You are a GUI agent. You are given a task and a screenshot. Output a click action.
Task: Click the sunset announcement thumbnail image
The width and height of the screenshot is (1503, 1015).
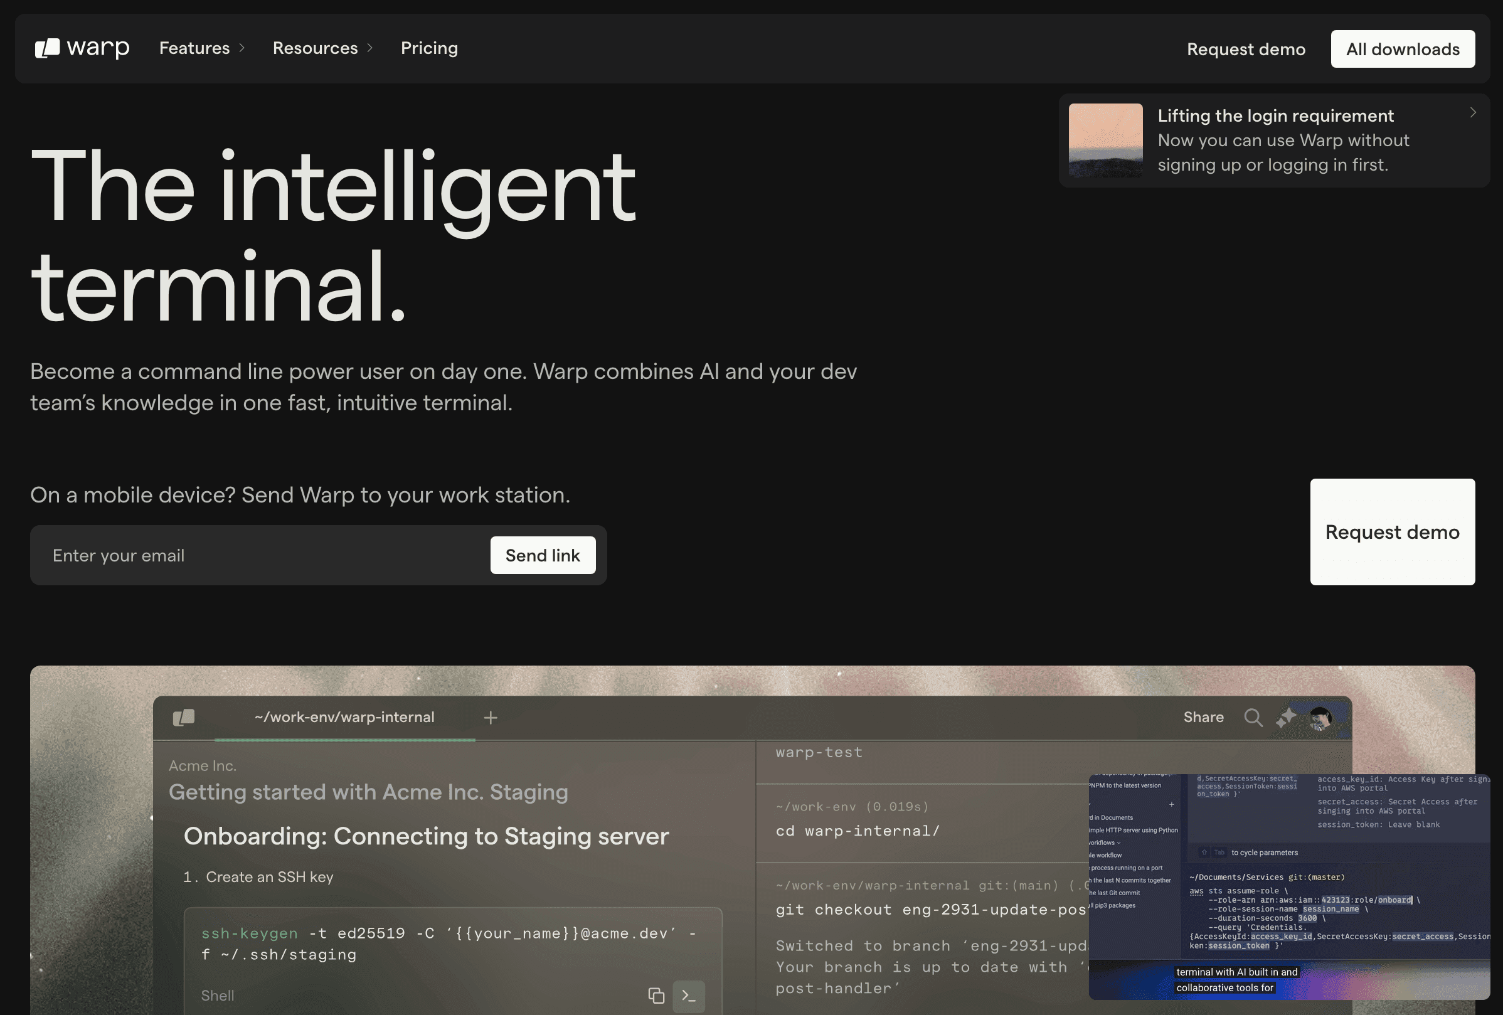click(1105, 141)
